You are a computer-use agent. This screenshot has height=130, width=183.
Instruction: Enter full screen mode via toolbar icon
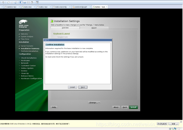click(28, 2)
